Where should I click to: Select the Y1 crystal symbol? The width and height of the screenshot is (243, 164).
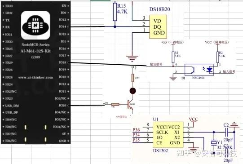click(214, 142)
